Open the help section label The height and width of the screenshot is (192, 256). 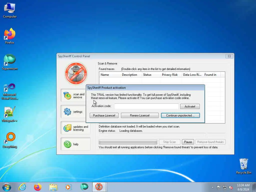(76, 144)
